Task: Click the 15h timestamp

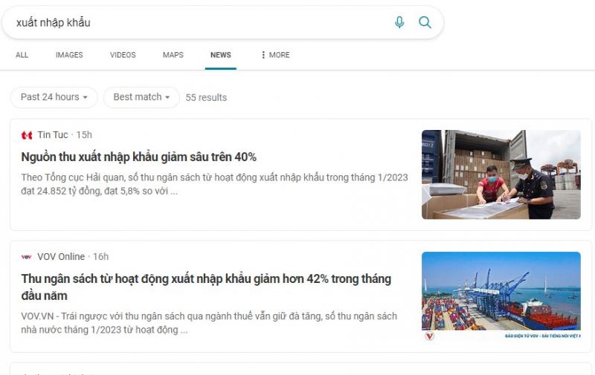Action: coord(84,135)
